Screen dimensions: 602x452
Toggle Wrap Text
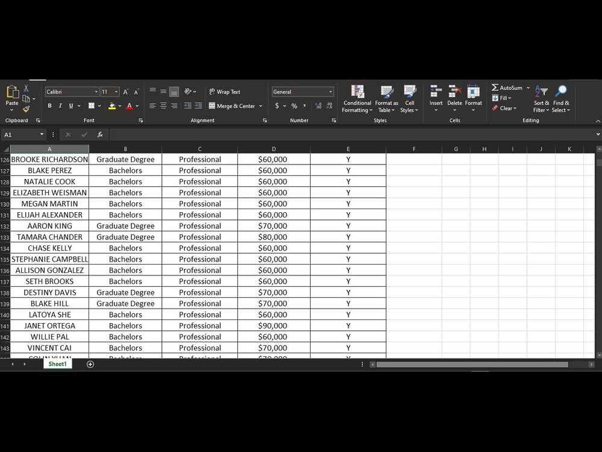coord(225,92)
